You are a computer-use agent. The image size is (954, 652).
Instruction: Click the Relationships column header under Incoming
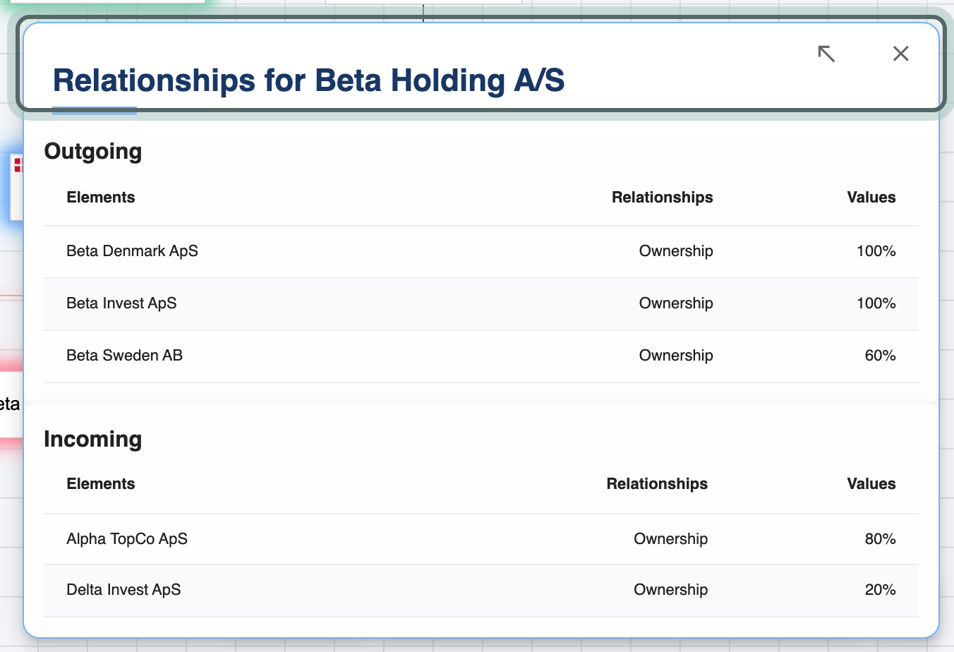click(x=657, y=484)
